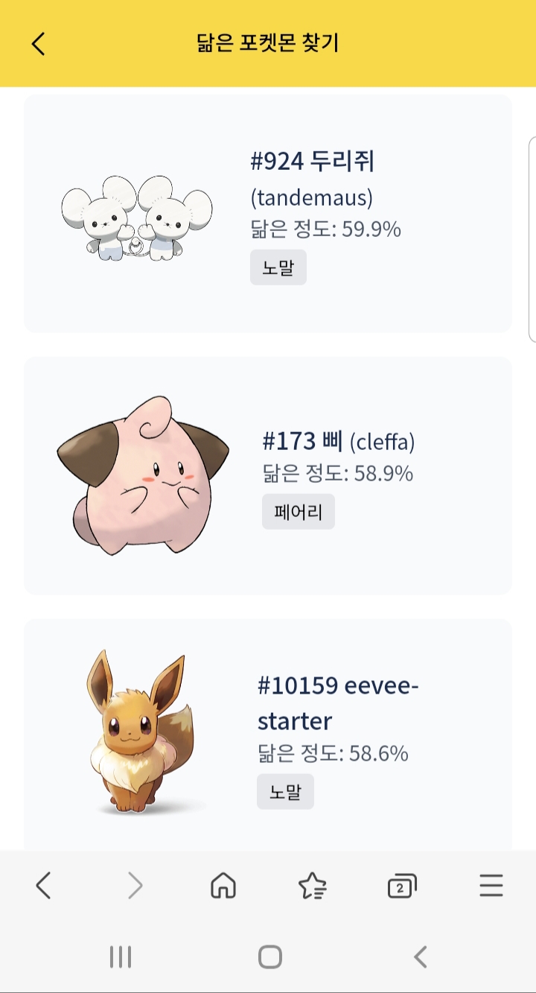Tap the scrollbar handle on right edge
Image resolution: width=536 pixels, height=993 pixels.
[532, 238]
